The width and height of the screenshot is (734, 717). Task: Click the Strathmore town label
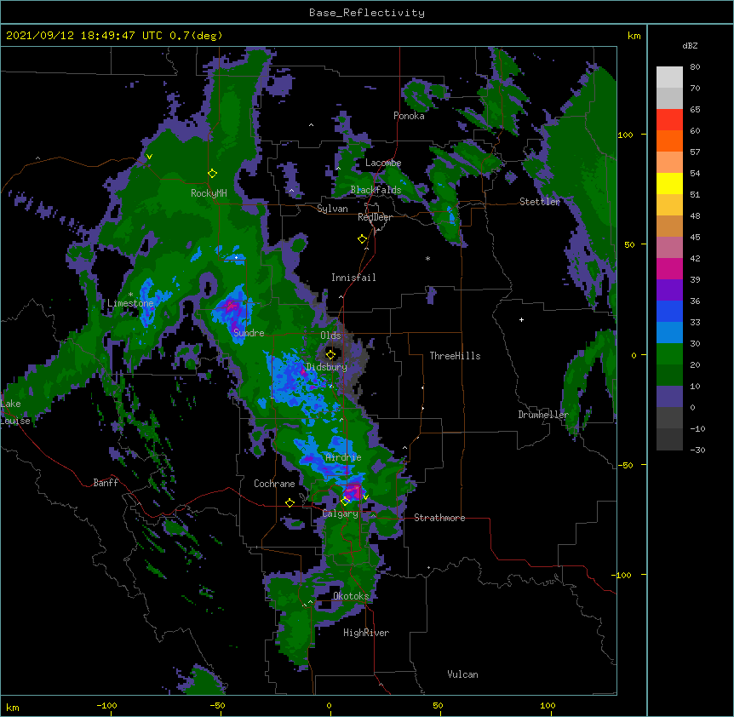coord(439,518)
